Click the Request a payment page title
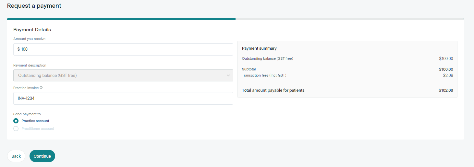 point(34,6)
